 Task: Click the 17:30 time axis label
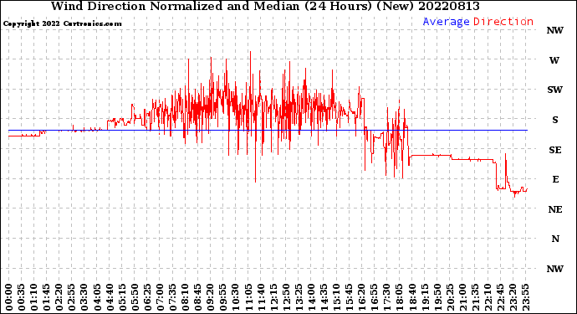tap(386, 297)
